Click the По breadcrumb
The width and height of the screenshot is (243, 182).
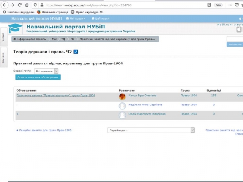(73, 39)
